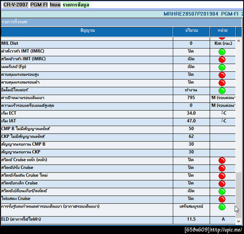Screen dimensions: 244x234
Task: Select the สัญญาณรบกวน CMP B row label
Action: 23,144
